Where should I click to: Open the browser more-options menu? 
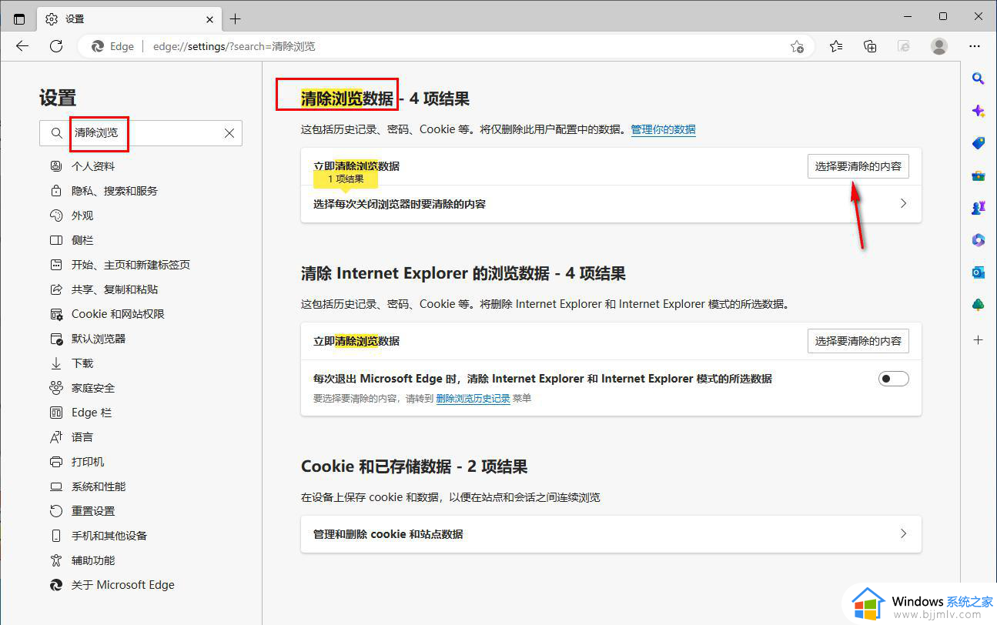[x=974, y=46]
